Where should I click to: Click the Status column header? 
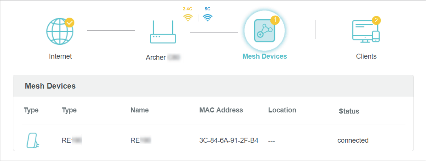(x=349, y=111)
